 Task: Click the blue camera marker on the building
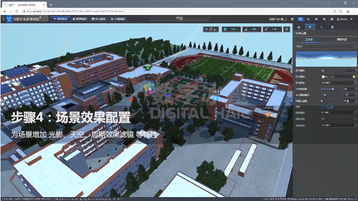click(x=215, y=98)
